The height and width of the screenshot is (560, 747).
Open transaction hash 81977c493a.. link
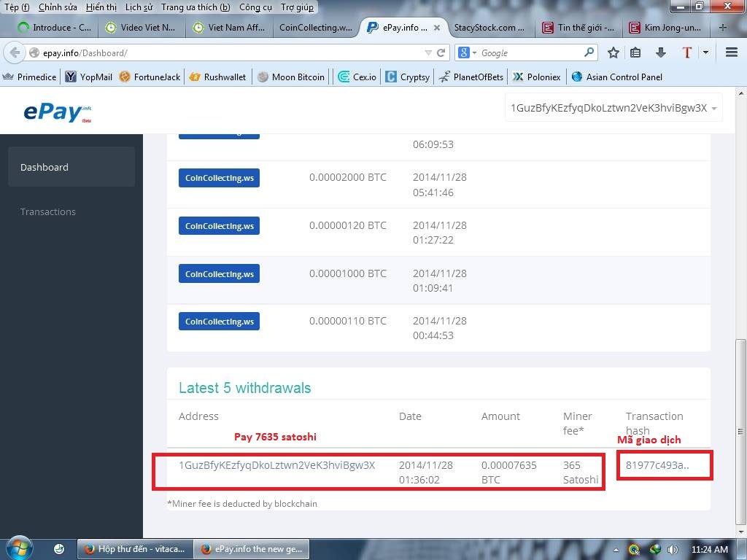(657, 465)
